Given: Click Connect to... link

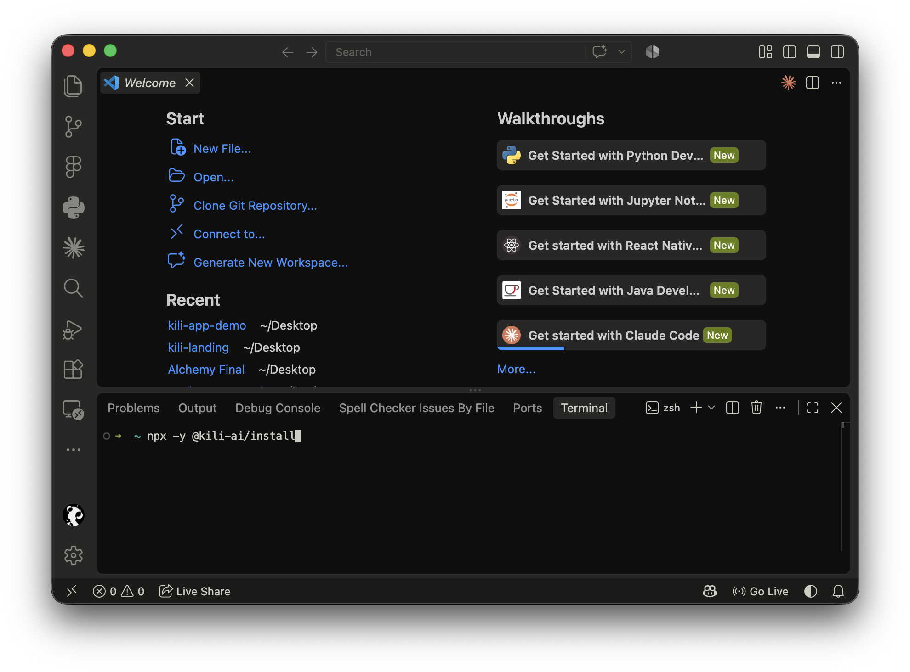Looking at the screenshot, I should (229, 234).
